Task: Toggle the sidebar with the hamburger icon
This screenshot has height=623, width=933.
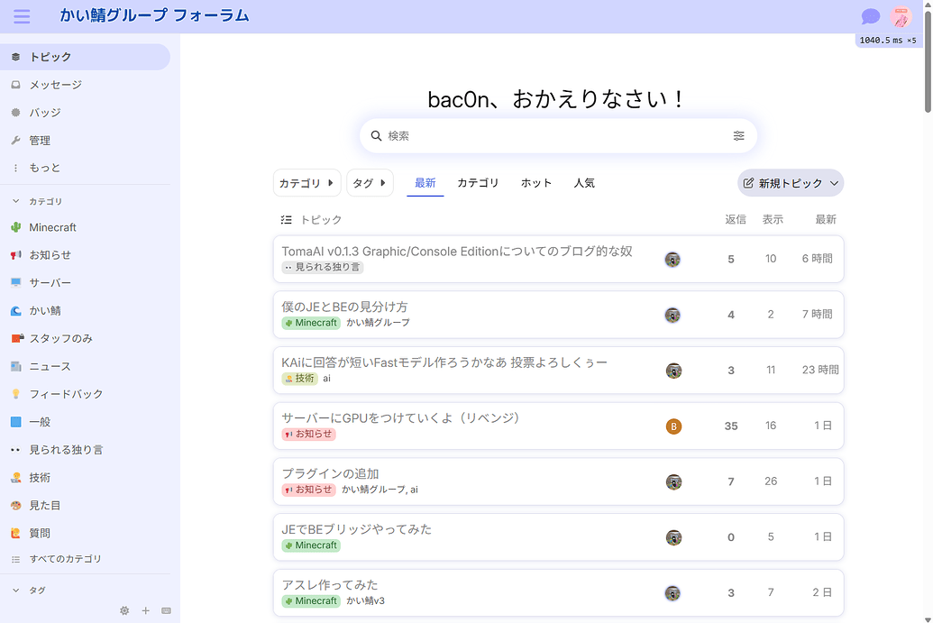Action: click(x=22, y=16)
